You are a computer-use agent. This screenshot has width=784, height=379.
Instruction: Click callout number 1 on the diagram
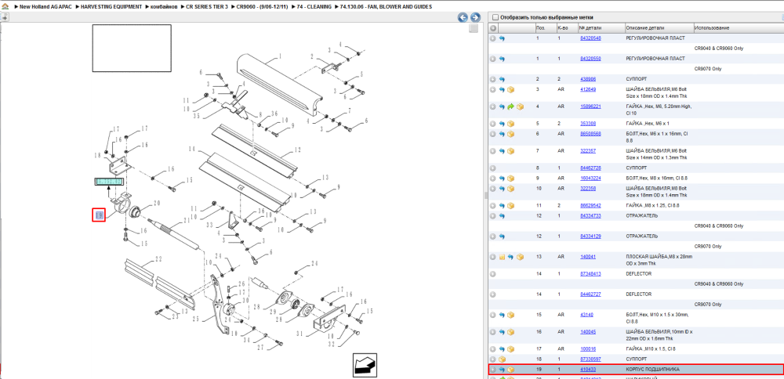[280, 56]
